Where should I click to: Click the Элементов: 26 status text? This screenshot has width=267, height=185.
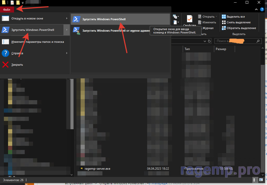tap(13, 180)
